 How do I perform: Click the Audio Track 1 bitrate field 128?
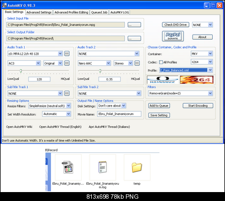[x=39, y=79]
